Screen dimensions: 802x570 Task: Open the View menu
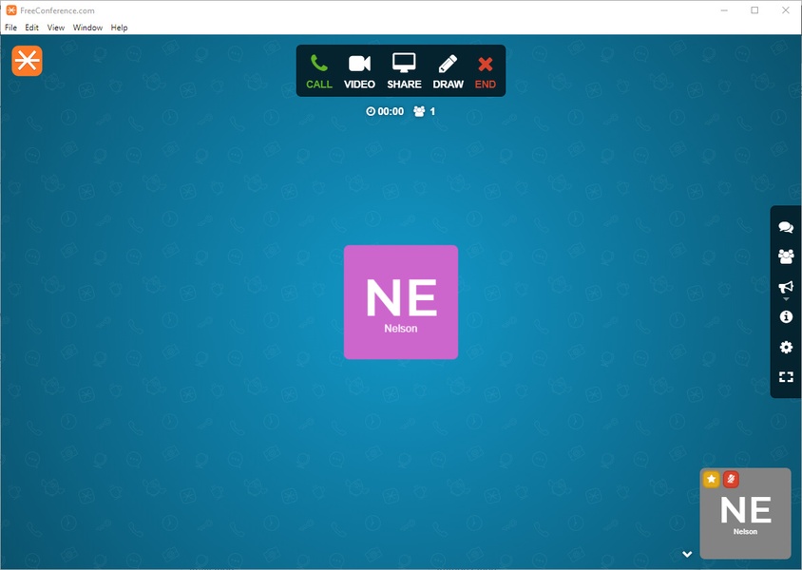(56, 28)
